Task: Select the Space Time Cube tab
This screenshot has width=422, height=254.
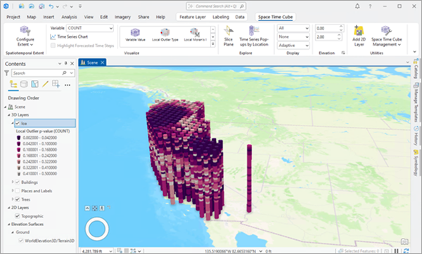Action: click(x=275, y=17)
